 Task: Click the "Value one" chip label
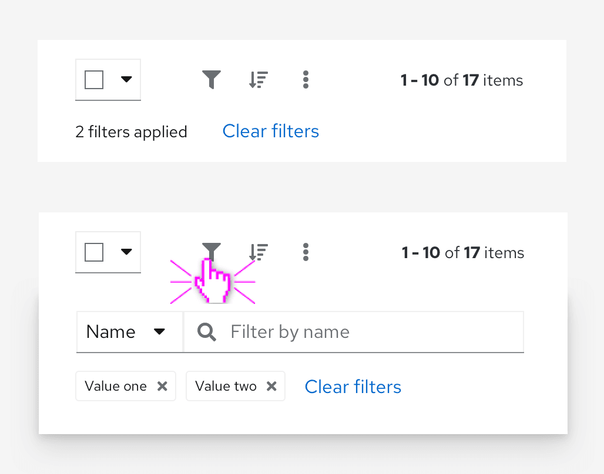(116, 386)
